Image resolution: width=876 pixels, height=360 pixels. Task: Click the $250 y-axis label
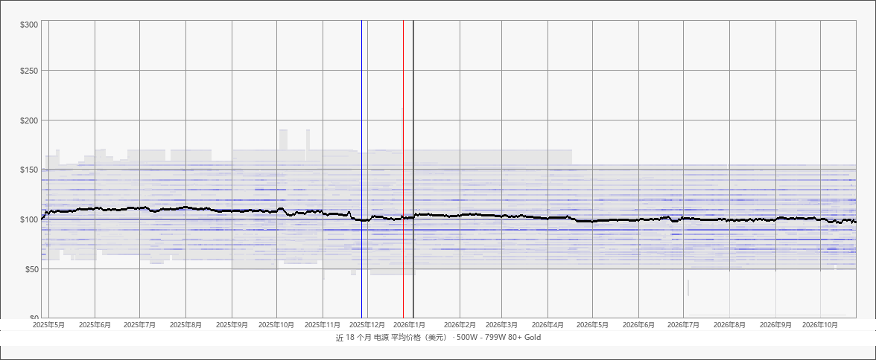click(x=29, y=71)
